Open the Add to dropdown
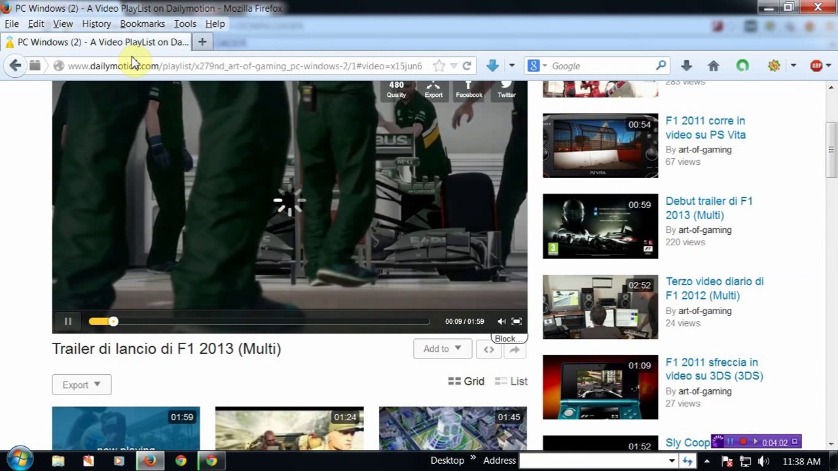The image size is (838, 471). click(x=443, y=349)
